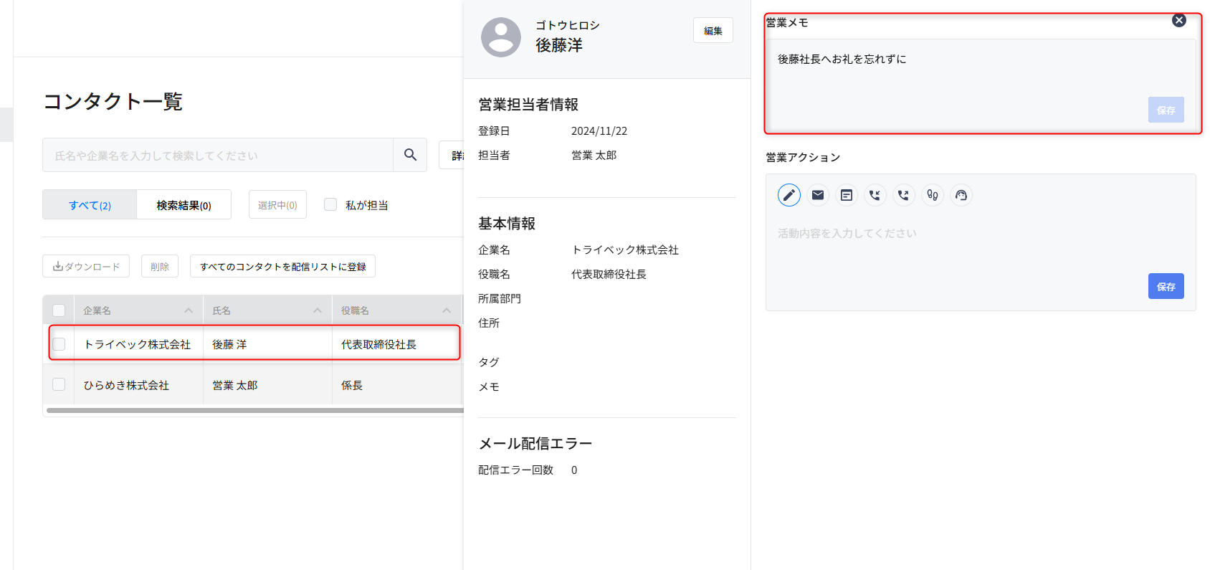Sort by 氏名 column arrow
This screenshot has height=570, width=1210.
point(318,310)
